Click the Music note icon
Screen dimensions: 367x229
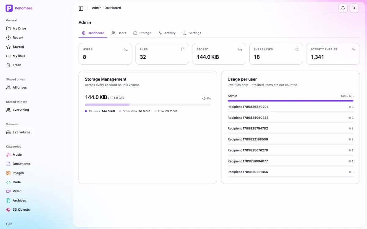click(9, 154)
